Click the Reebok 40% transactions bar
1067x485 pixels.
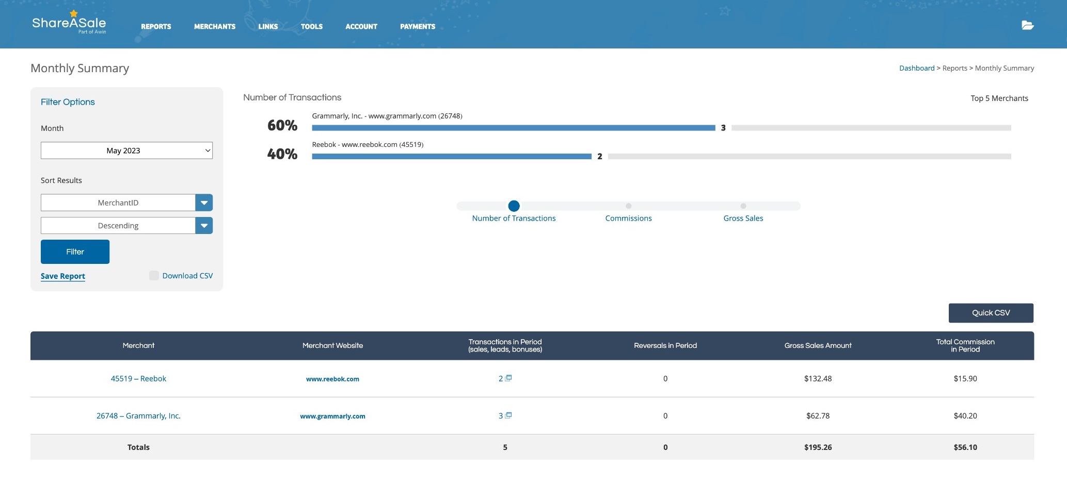[452, 156]
